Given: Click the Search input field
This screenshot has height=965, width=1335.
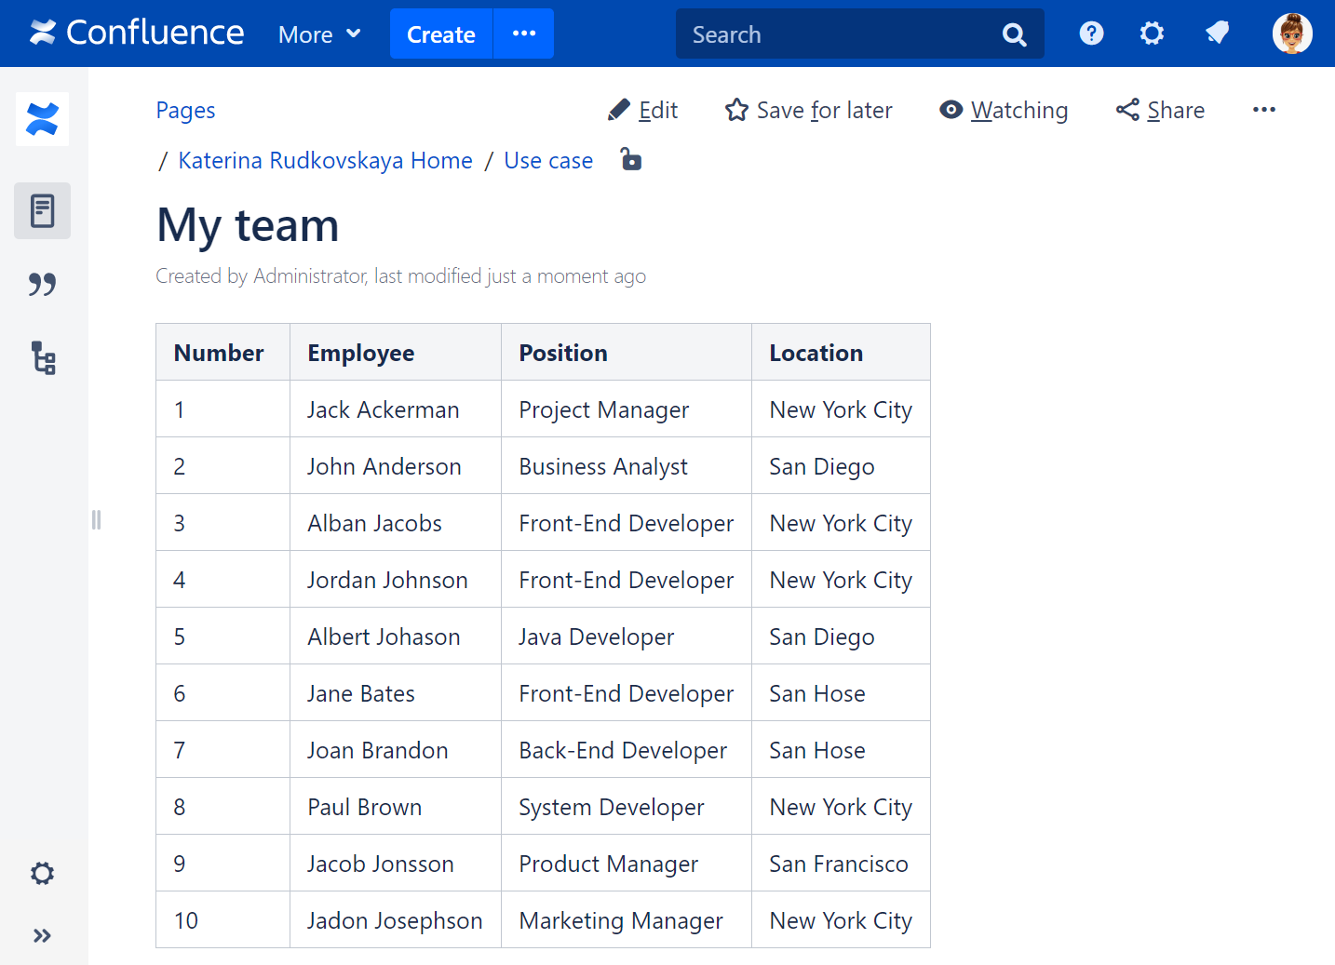Looking at the screenshot, I should 838,34.
